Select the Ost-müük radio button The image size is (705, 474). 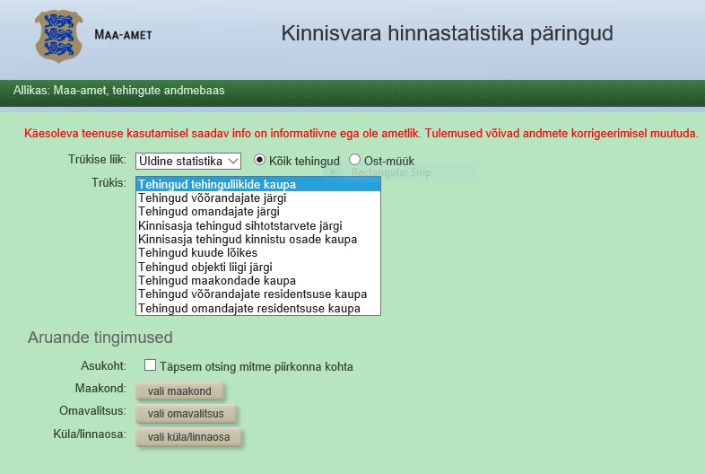coord(354,160)
